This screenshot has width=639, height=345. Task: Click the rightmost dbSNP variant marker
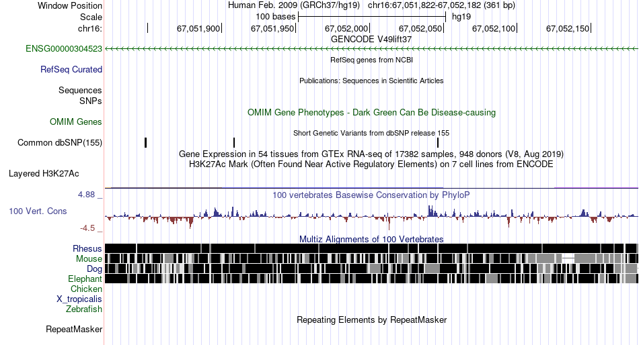coord(438,143)
